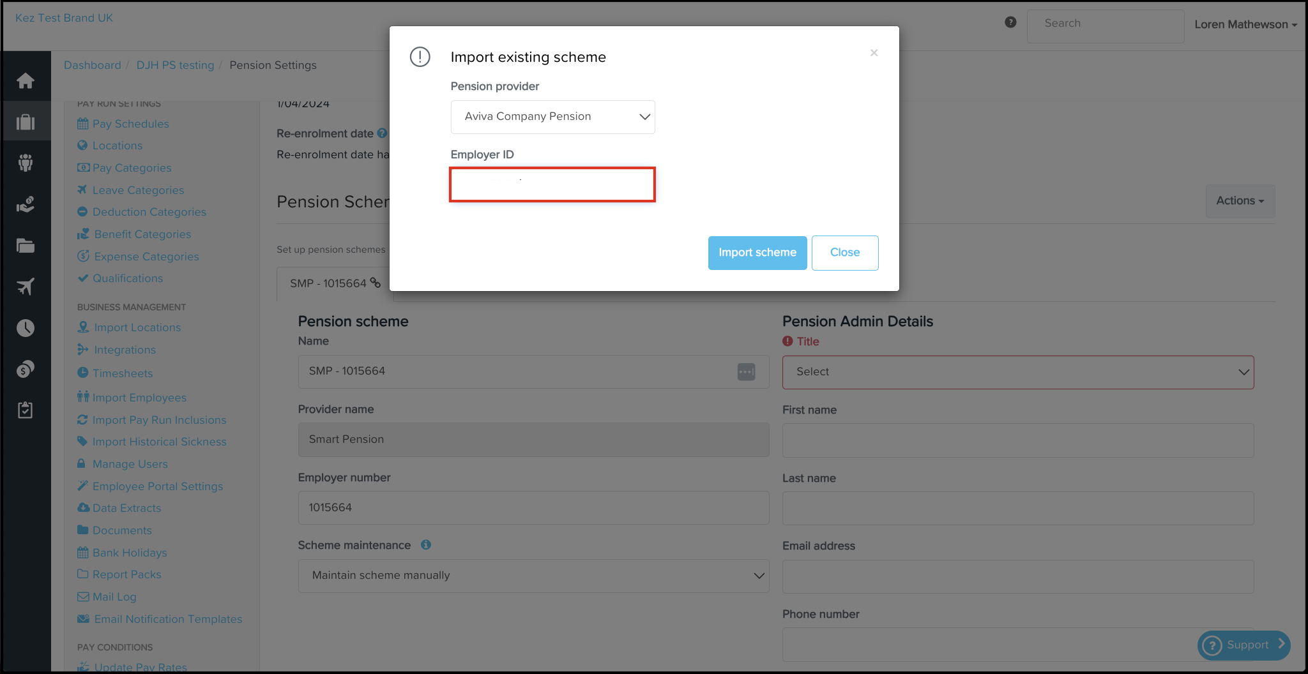The width and height of the screenshot is (1308, 674).
Task: Click the home icon in left sidebar
Action: point(26,81)
